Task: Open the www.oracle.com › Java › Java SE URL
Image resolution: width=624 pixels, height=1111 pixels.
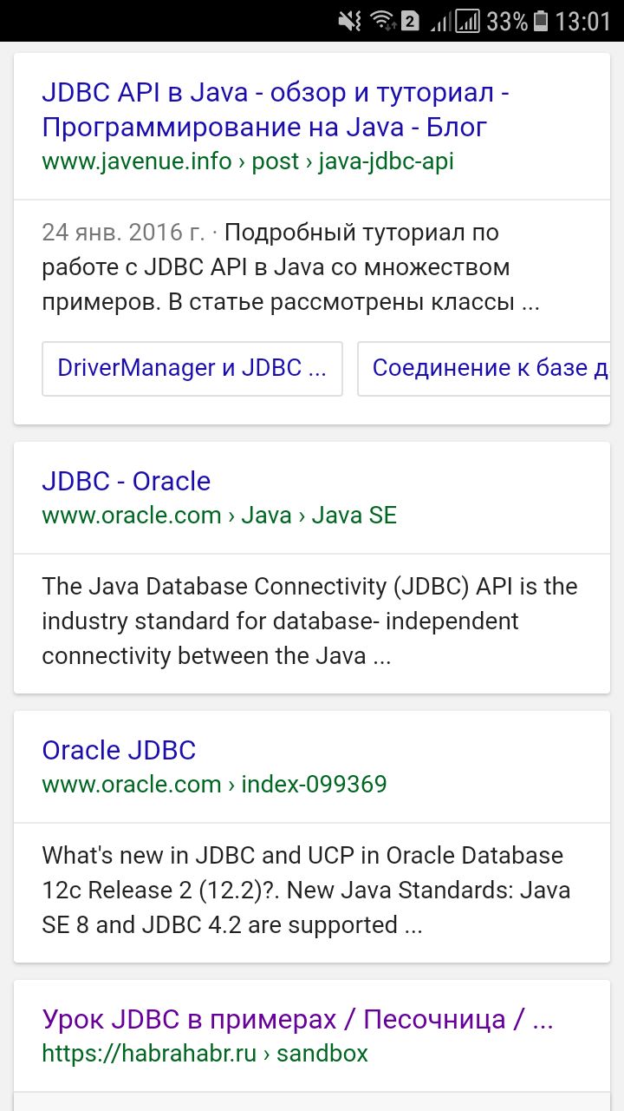Action: (218, 516)
